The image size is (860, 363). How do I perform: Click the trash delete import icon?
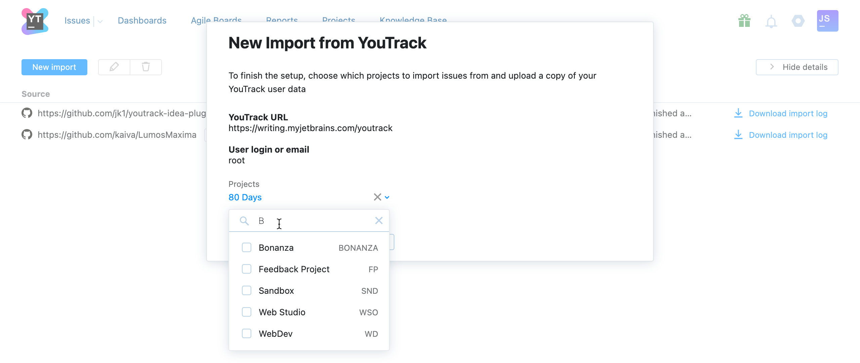(146, 67)
